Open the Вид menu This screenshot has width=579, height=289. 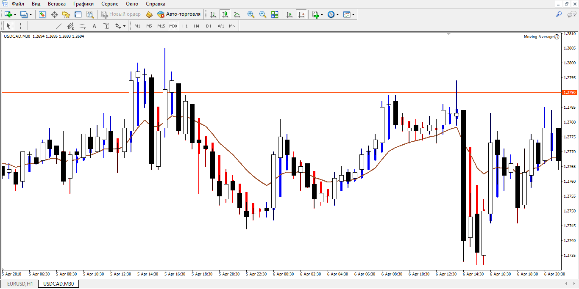pos(36,4)
